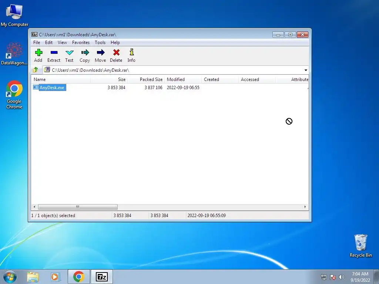The height and width of the screenshot is (284, 379).
Task: Click the Add toolbar icon
Action: click(x=38, y=55)
